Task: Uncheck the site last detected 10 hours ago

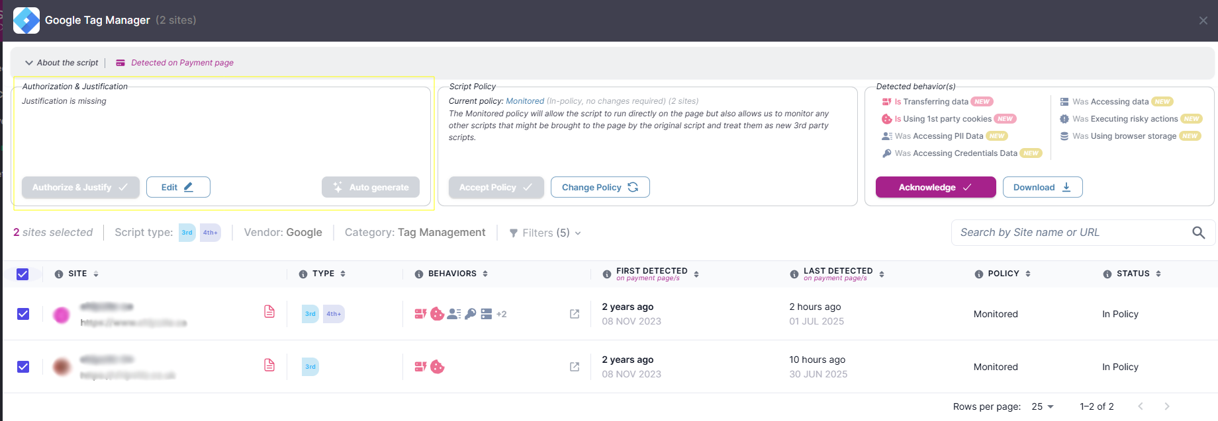Action: tap(23, 367)
